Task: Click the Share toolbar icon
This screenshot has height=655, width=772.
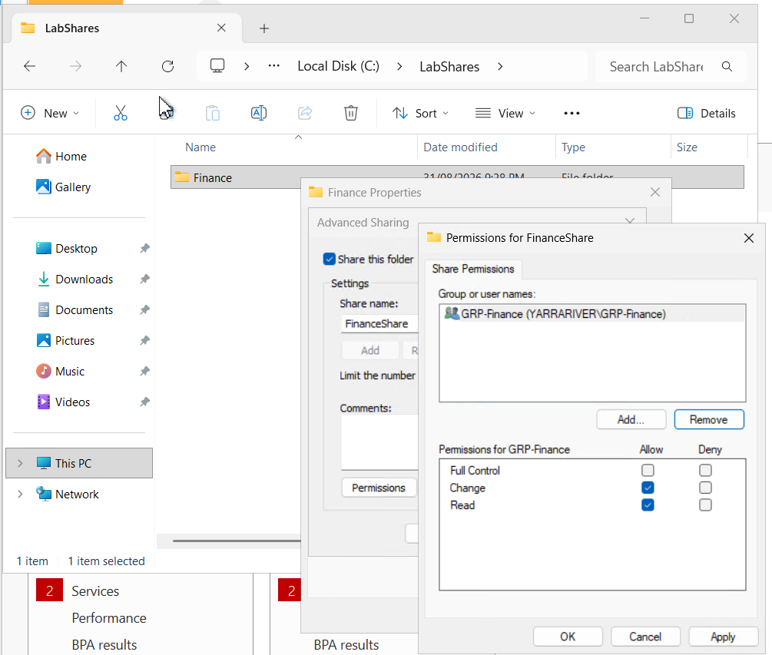Action: coord(305,113)
